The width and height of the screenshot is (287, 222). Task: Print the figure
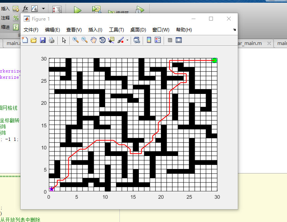[x=52, y=40]
